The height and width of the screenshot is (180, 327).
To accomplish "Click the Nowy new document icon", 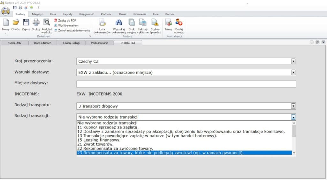I will coord(6,24).
